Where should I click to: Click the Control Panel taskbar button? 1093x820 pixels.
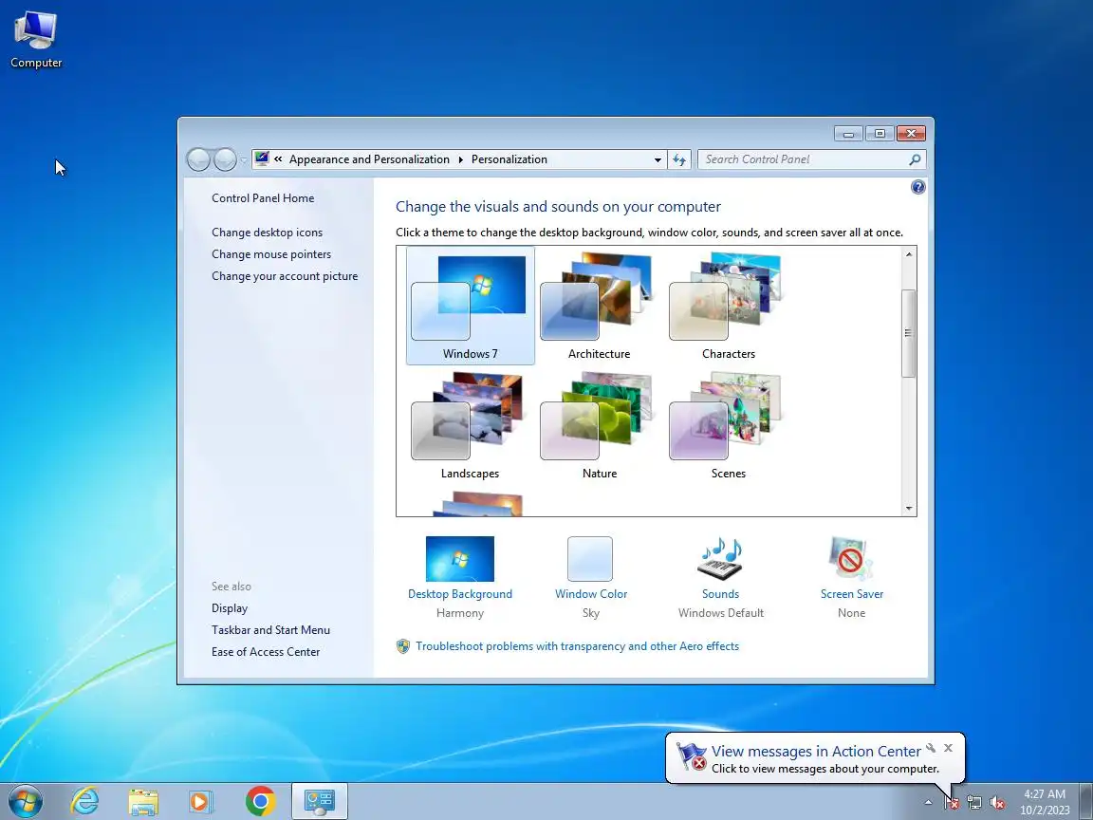(x=319, y=802)
